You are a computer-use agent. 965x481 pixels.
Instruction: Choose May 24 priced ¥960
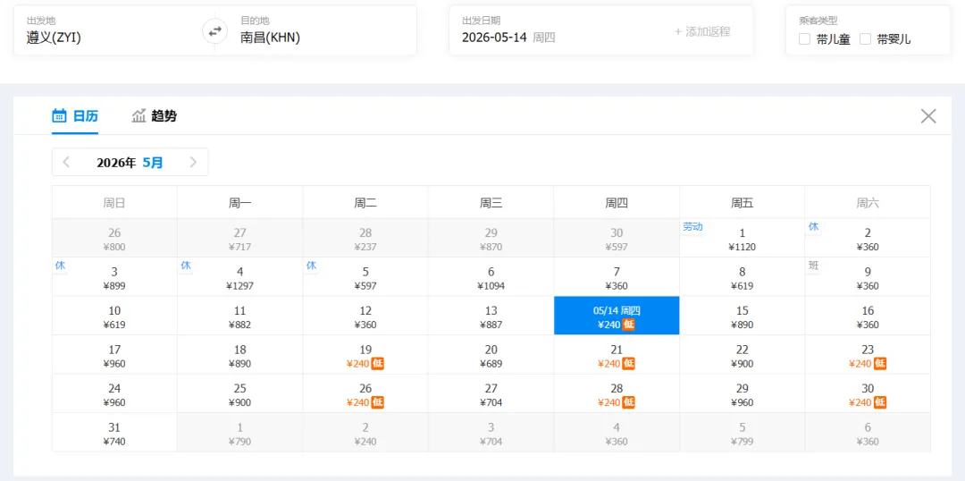coord(114,393)
